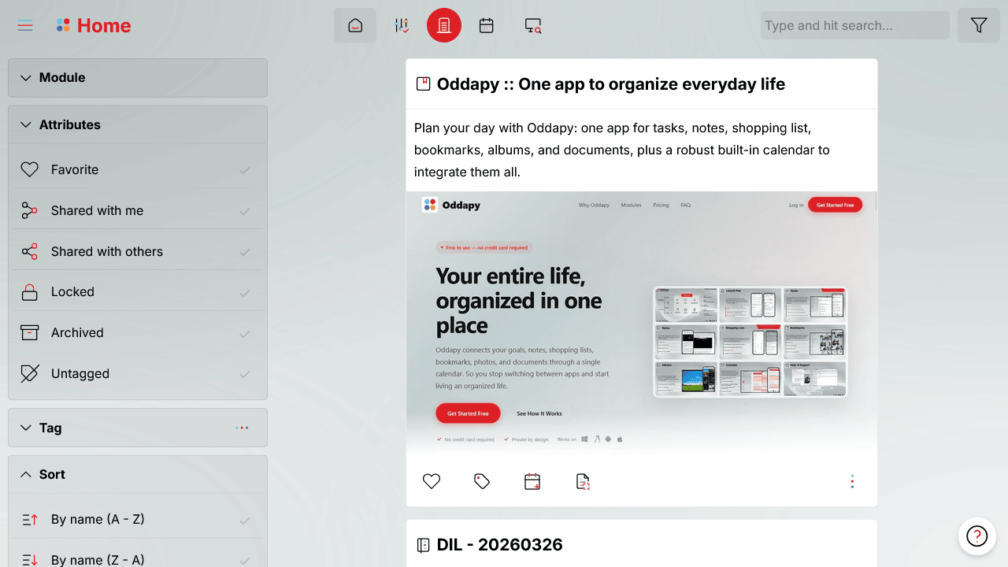
Task: Sort items by name A to Z
Action: [x=138, y=519]
